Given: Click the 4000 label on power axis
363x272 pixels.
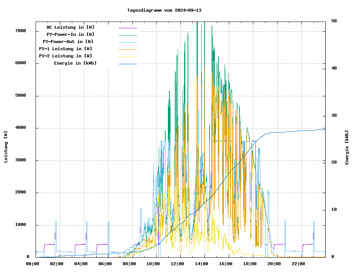Looking at the screenshot, I should [21, 128].
